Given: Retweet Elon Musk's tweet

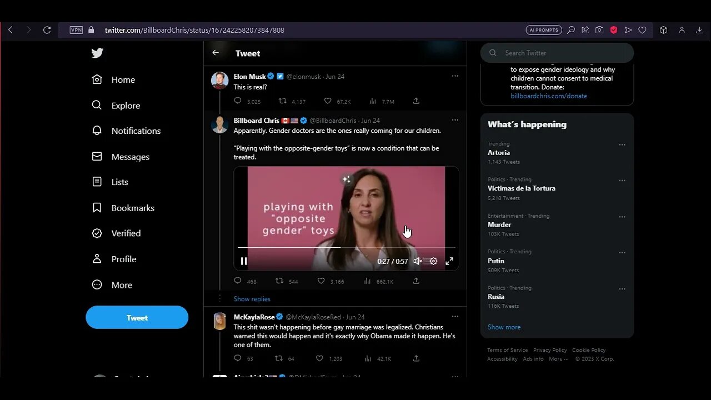Looking at the screenshot, I should (x=283, y=101).
